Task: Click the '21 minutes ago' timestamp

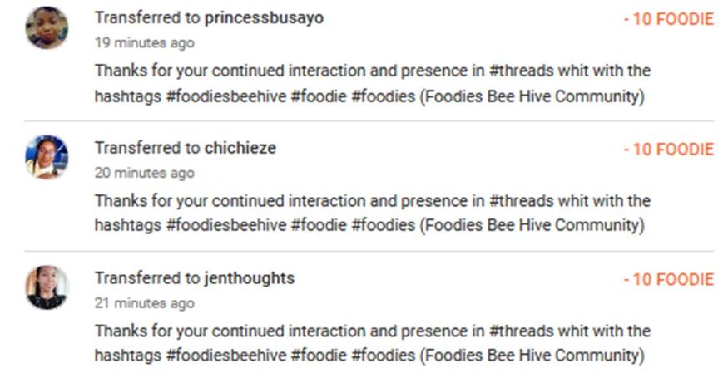Action: (x=144, y=303)
